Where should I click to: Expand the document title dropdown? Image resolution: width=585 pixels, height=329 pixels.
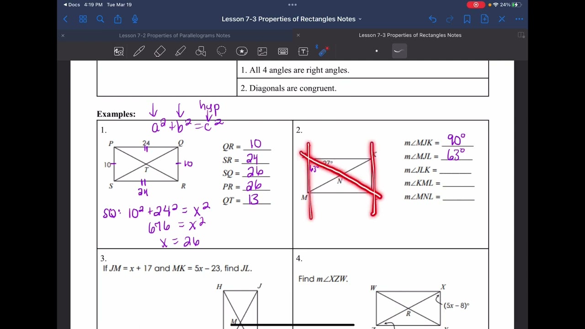(360, 19)
